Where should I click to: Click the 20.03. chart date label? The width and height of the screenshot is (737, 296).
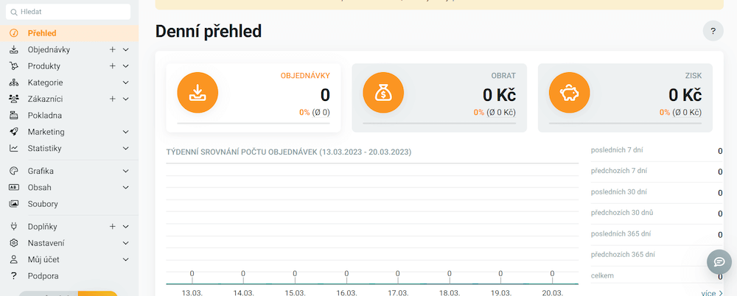552,292
